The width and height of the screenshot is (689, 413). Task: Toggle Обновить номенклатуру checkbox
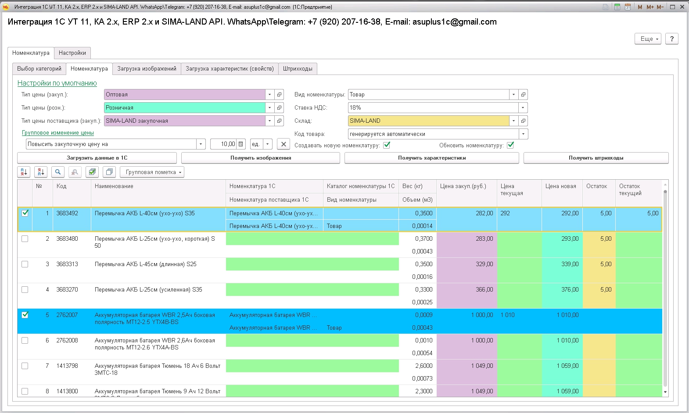510,145
